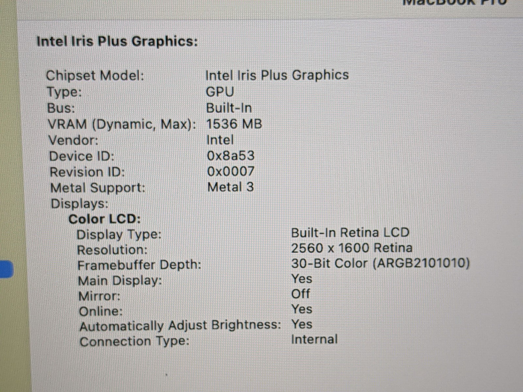The height and width of the screenshot is (392, 523).
Task: Select the "Internal" connection type value
Action: 314,339
